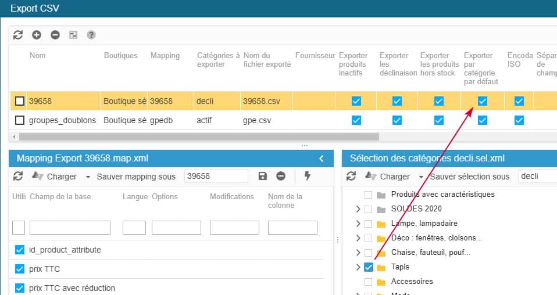Check the box for row 39658
Screen dimensions: 557x295
pyautogui.click(x=20, y=101)
